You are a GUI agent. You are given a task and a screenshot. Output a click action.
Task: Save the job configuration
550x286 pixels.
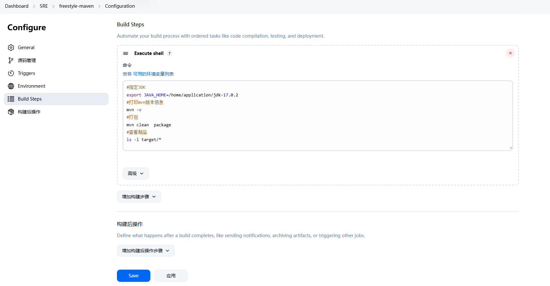pyautogui.click(x=133, y=276)
